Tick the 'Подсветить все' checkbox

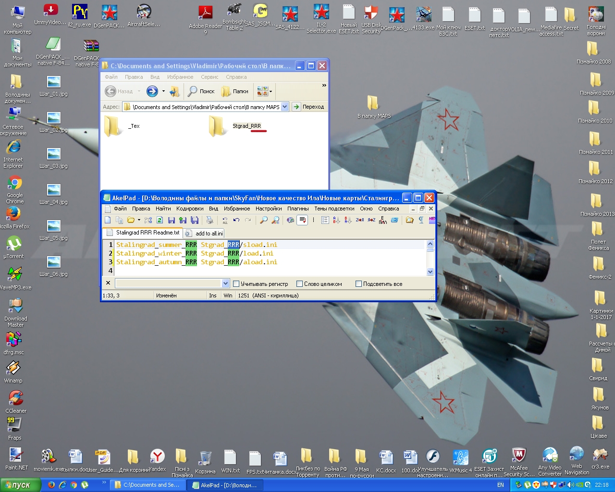[x=358, y=284]
